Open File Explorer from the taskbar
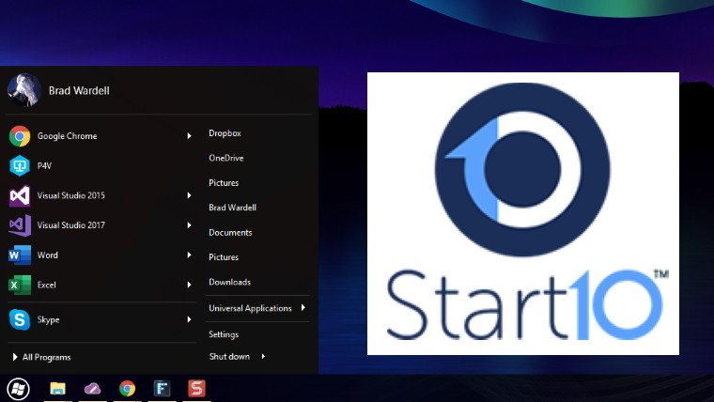The image size is (714, 402). (58, 388)
